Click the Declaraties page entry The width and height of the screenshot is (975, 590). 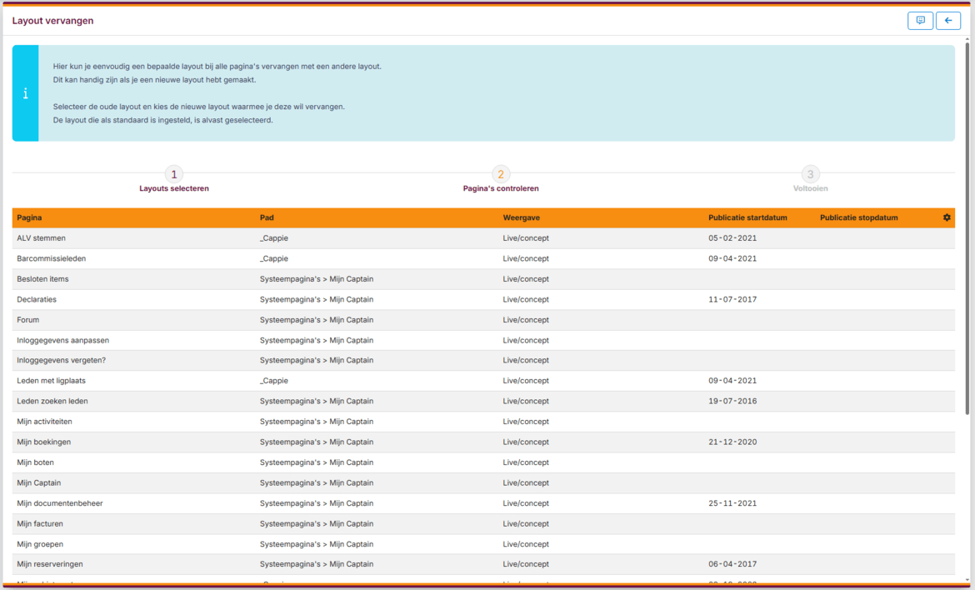click(x=37, y=299)
